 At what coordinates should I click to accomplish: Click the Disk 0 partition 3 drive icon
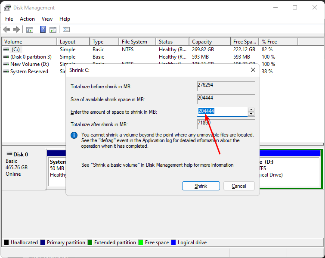(x=6, y=57)
